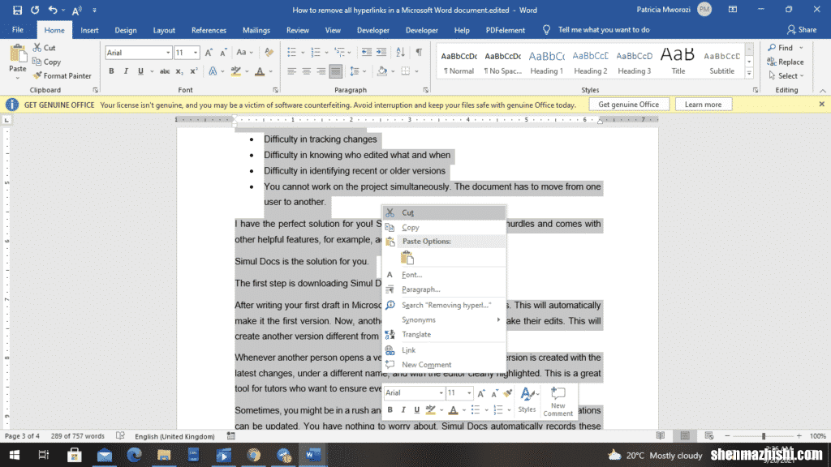Open the References ribbon tab

coord(209,30)
